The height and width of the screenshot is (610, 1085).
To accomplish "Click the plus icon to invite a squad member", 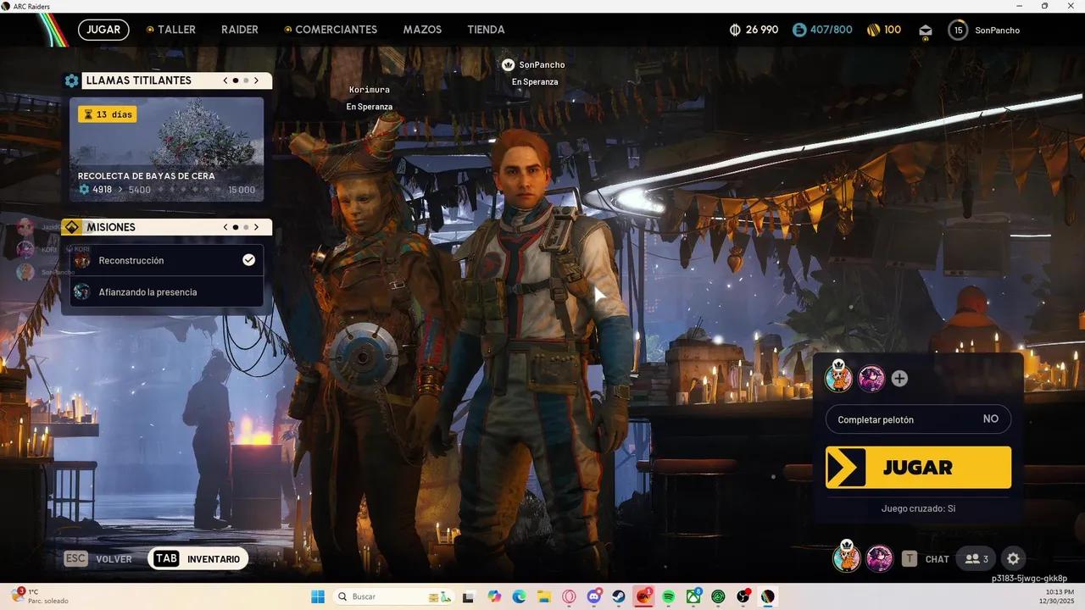I will (x=899, y=379).
